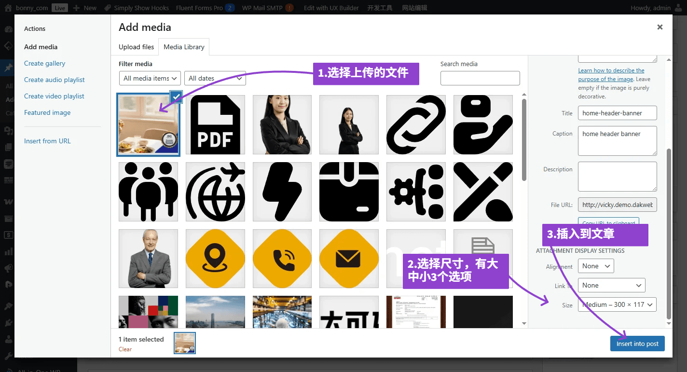
Task: Deselect the checked home-header-banner image checkbox
Action: tap(176, 96)
